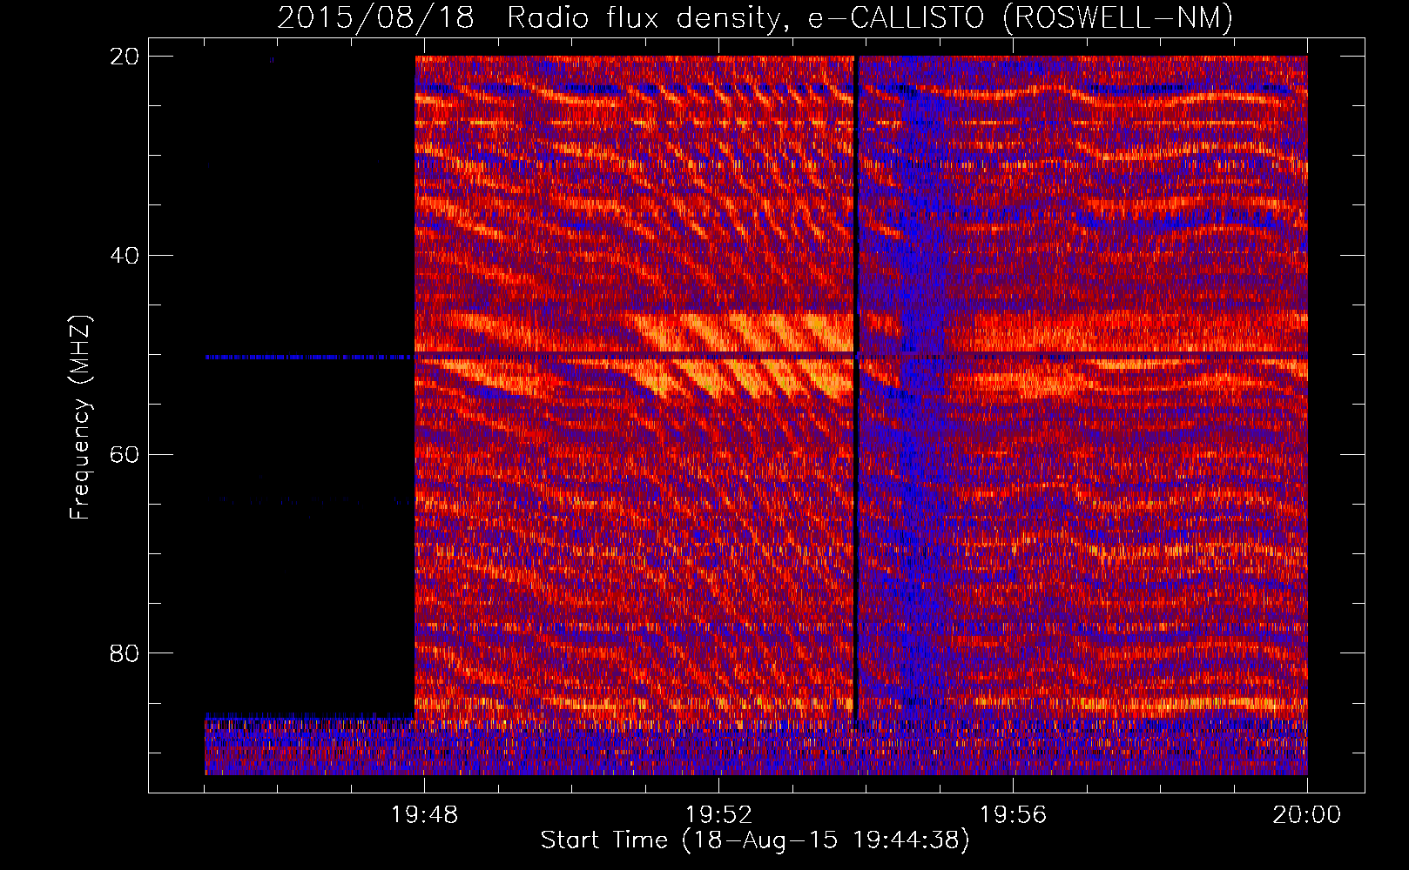Click the 19:56 time tick label

click(x=1014, y=815)
